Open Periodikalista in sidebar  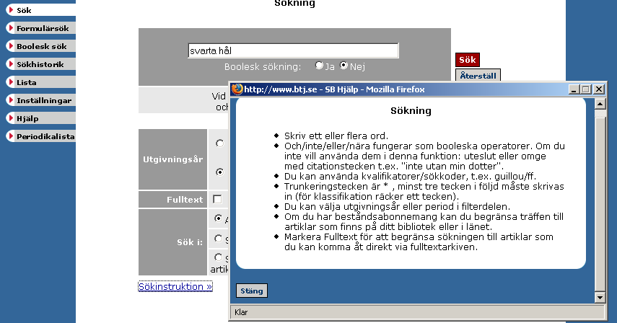40,137
